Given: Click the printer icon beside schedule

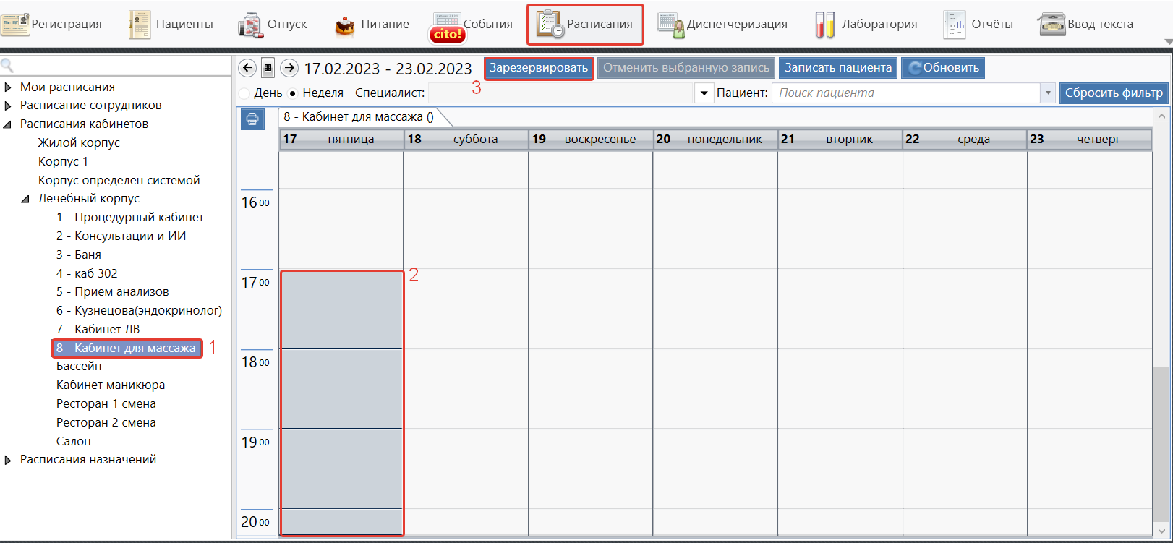Looking at the screenshot, I should click(x=252, y=119).
